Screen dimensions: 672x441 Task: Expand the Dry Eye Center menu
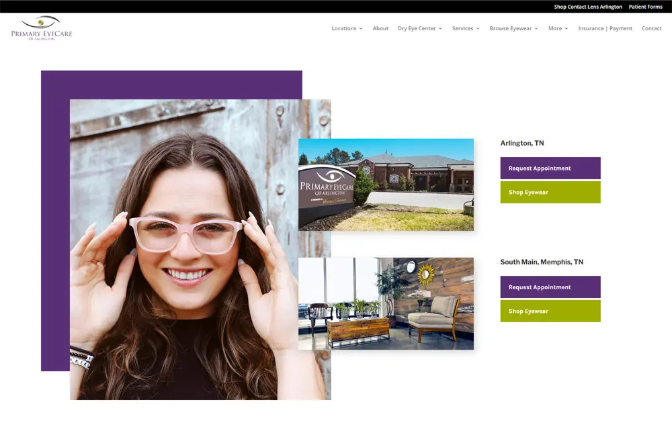coord(419,28)
